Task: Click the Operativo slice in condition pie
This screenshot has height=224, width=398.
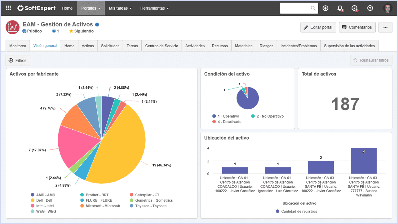Action: [247, 101]
